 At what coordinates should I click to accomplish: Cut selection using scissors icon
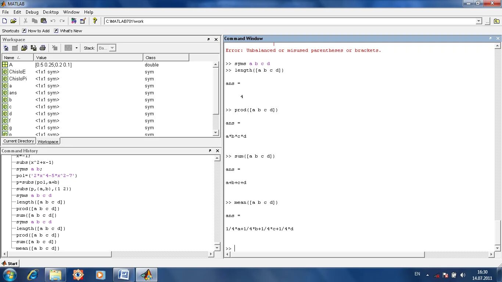25,21
